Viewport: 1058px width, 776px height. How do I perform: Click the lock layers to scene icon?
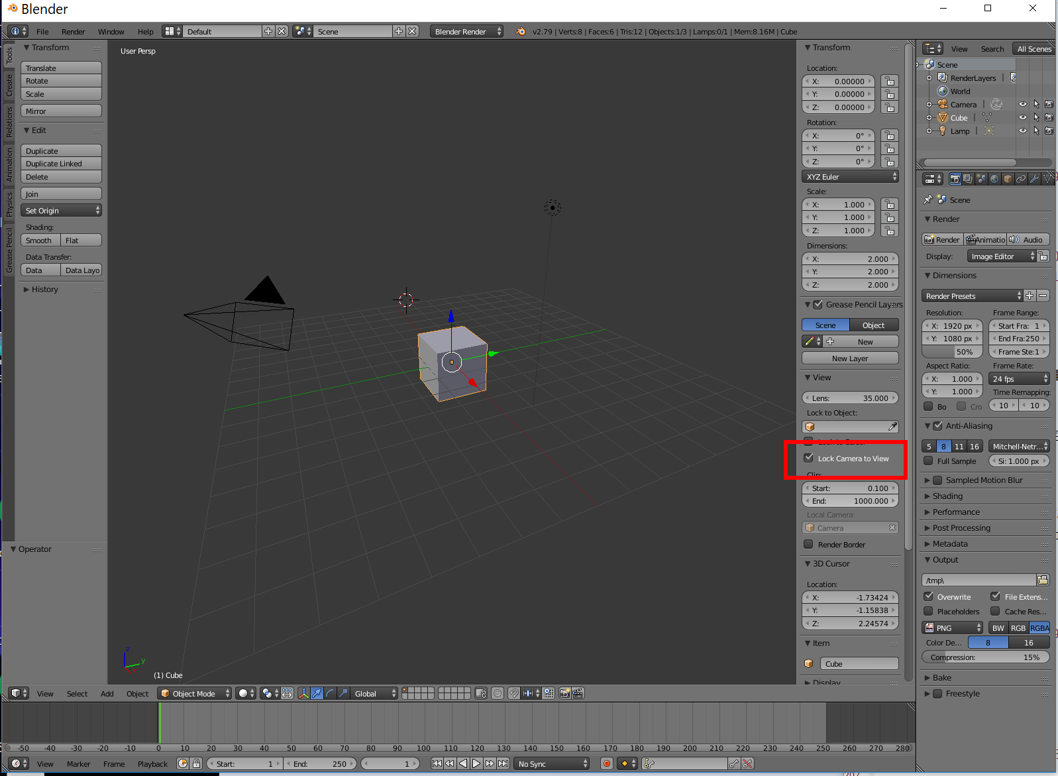[481, 693]
